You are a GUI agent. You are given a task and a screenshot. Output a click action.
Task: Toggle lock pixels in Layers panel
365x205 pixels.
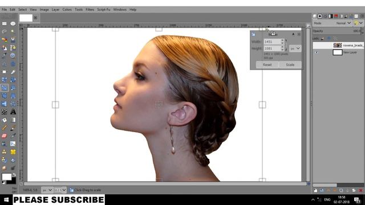[323, 39]
